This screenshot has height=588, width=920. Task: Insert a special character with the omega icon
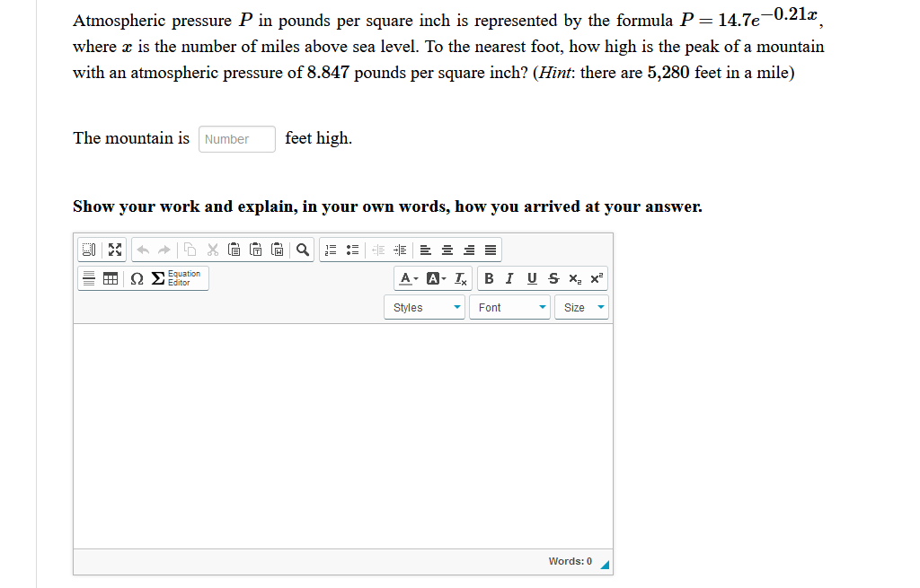click(x=136, y=278)
